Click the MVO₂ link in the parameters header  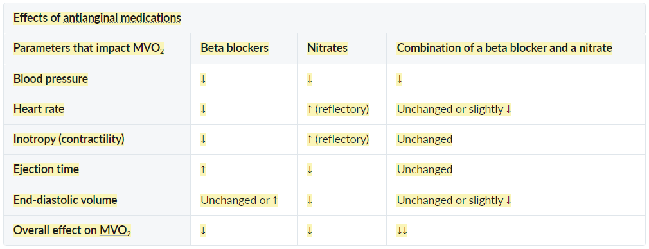148,49
